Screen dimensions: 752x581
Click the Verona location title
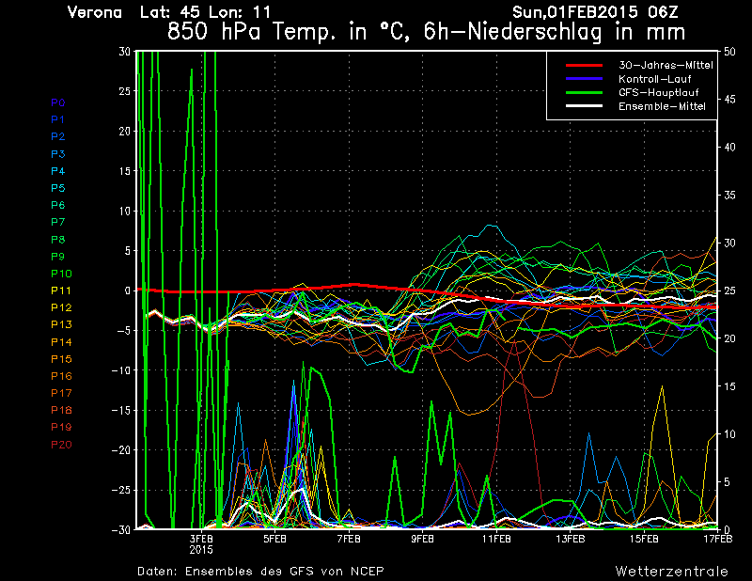tap(97, 12)
